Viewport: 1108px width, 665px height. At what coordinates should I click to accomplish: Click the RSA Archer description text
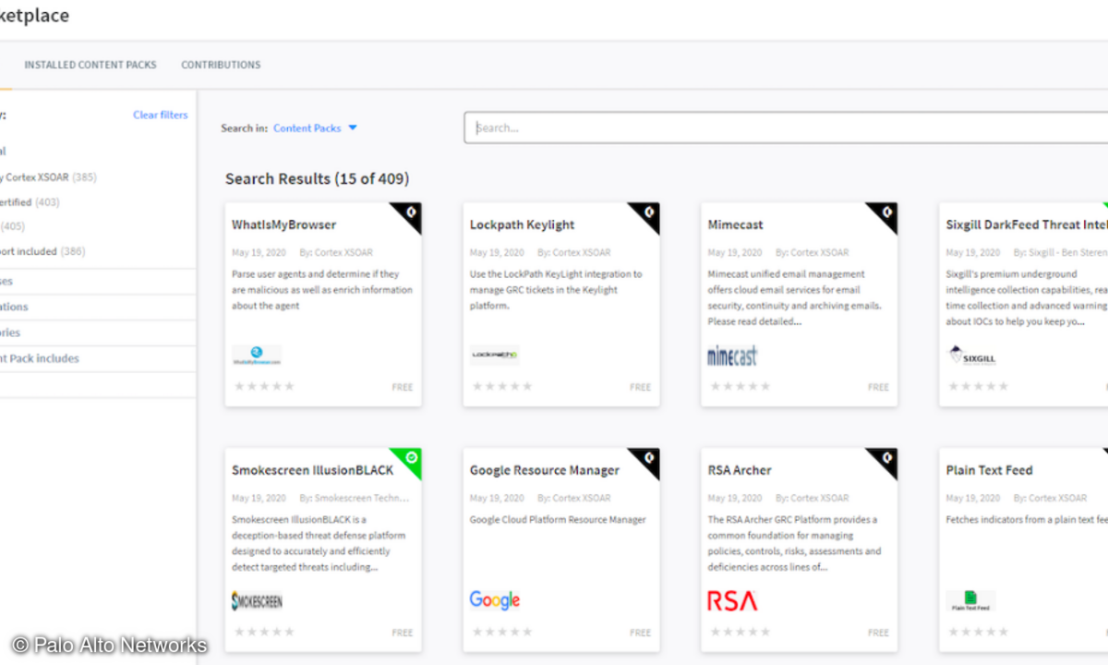[795, 543]
